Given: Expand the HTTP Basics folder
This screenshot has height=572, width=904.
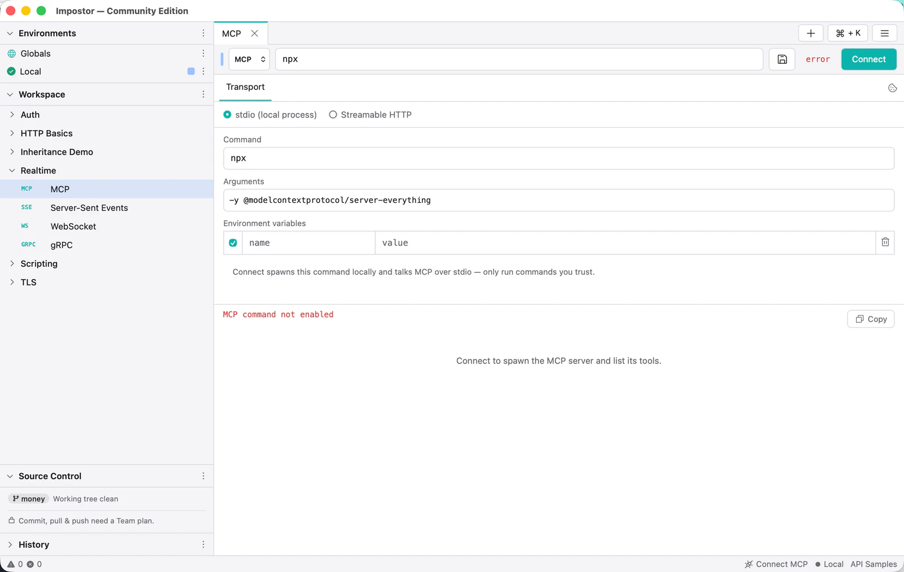Looking at the screenshot, I should pyautogui.click(x=12, y=133).
